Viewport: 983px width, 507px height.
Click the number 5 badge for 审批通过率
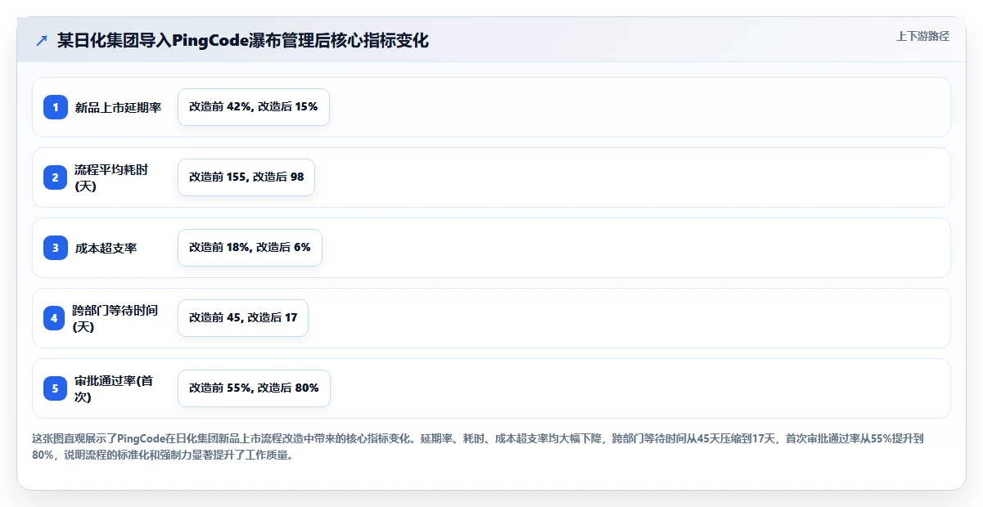pyautogui.click(x=56, y=388)
